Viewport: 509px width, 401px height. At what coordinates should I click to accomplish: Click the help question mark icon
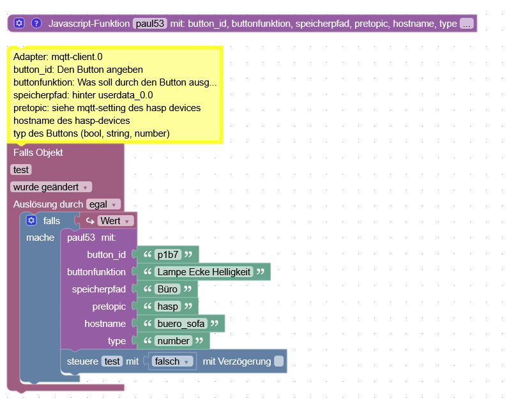click(x=36, y=23)
